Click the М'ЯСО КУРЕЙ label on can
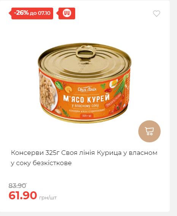Image resolution: width=177 pixels, height=216 pixels. (86, 98)
